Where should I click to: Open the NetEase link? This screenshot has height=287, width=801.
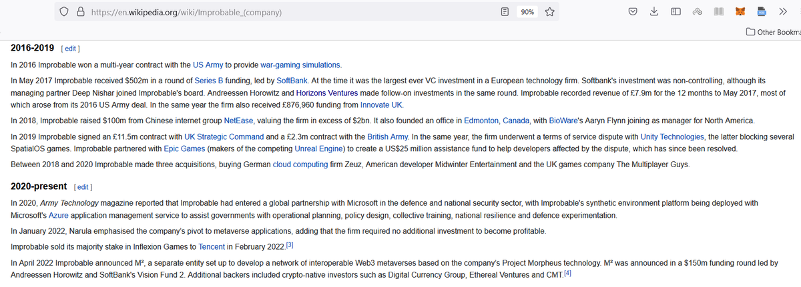click(239, 121)
